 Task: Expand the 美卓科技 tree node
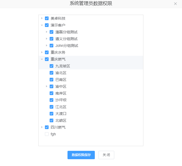42,18
